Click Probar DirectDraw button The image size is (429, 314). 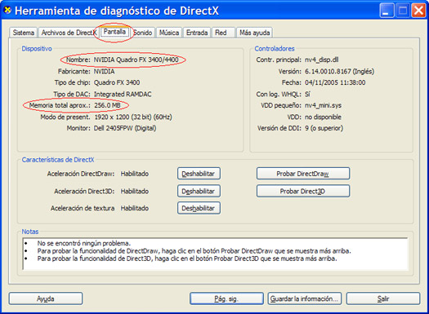pos(303,174)
